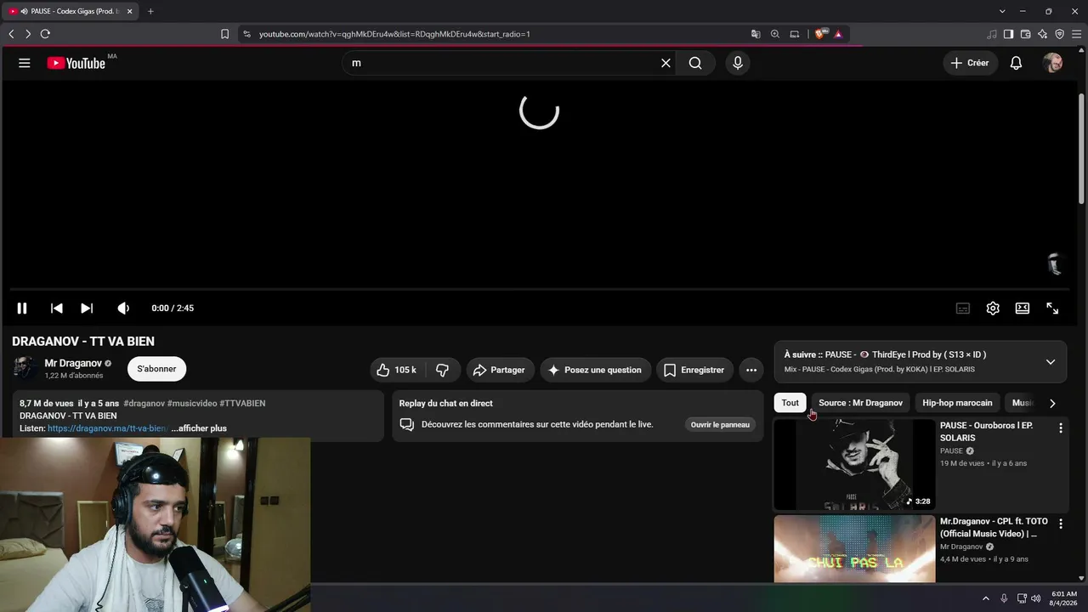Open the Mr Draganov channel name
This screenshot has width=1088, height=612.
73,363
